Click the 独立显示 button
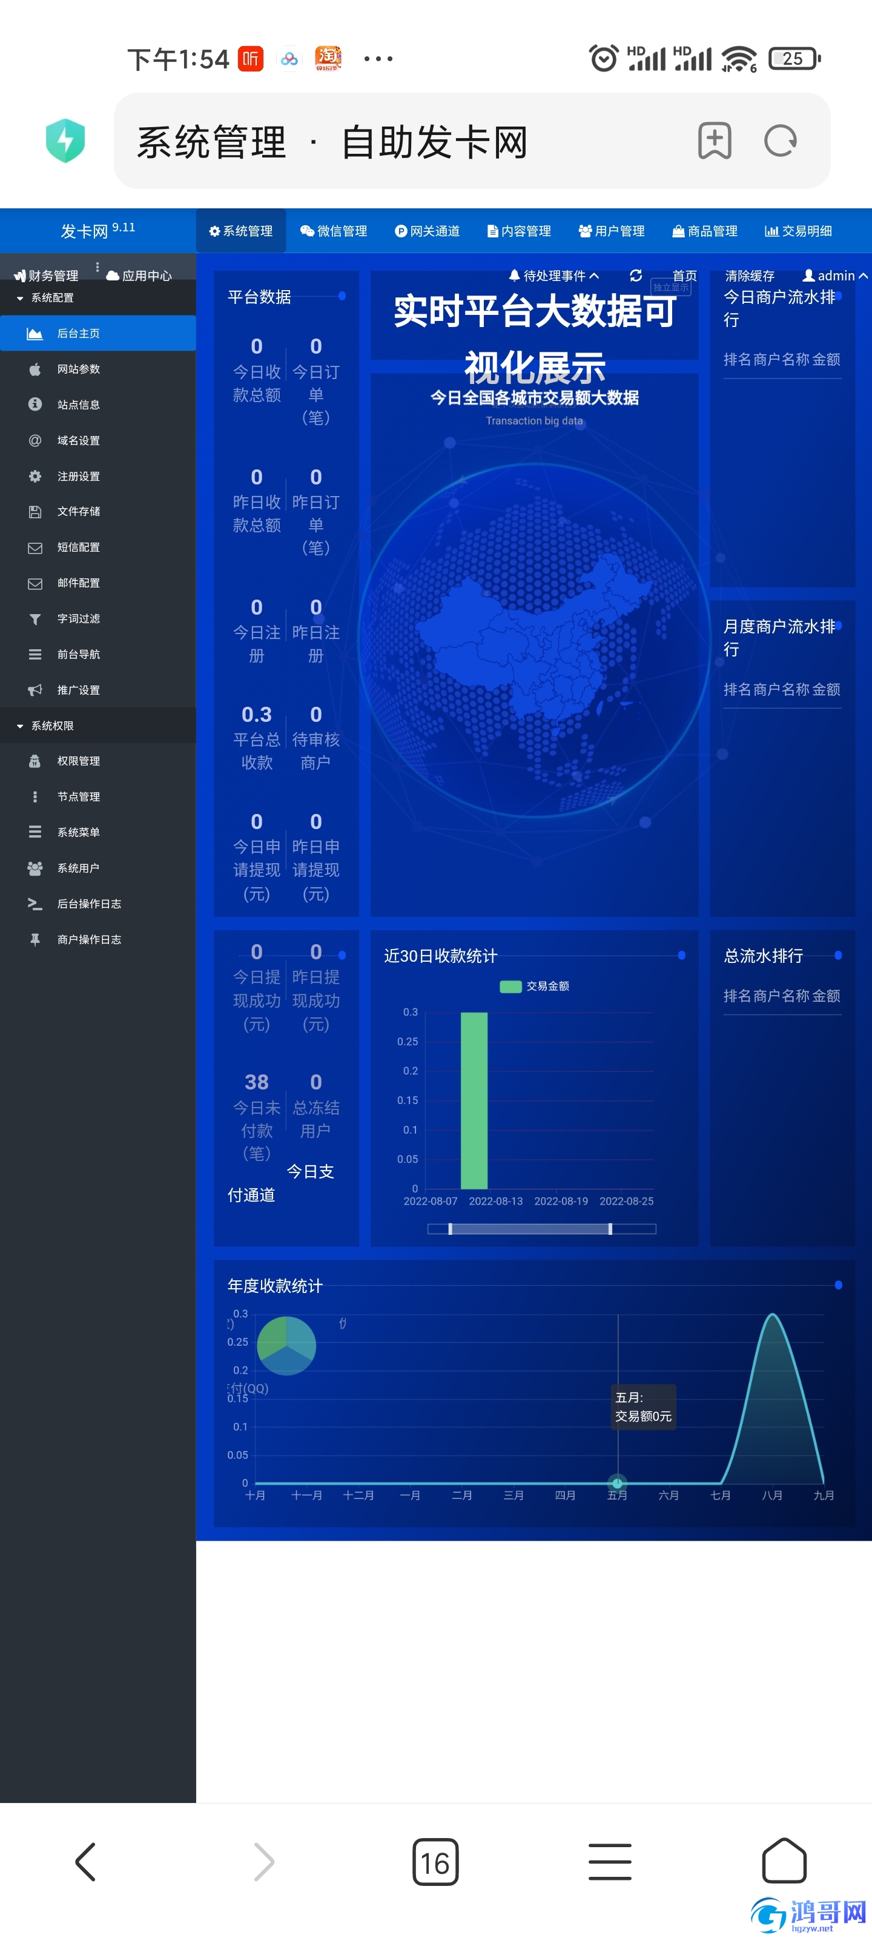Screen dimensions: 872x1938 670,288
